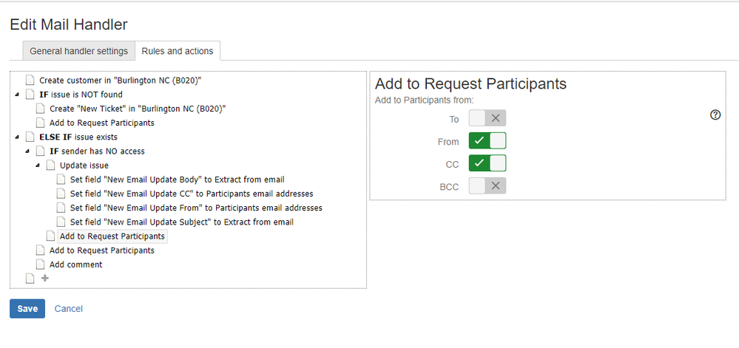Enable the BCC participants toggle
The width and height of the screenshot is (739, 348).
tap(487, 186)
